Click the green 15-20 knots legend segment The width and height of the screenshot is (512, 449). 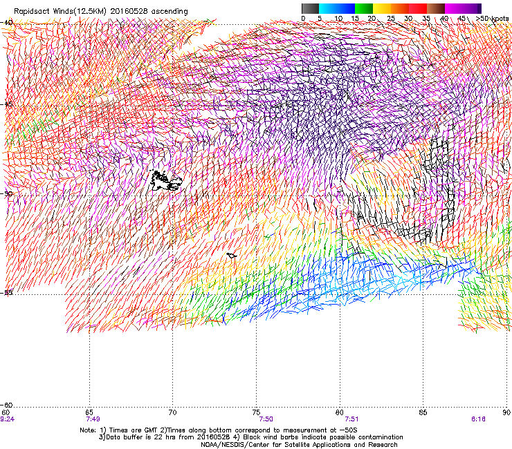(x=364, y=8)
